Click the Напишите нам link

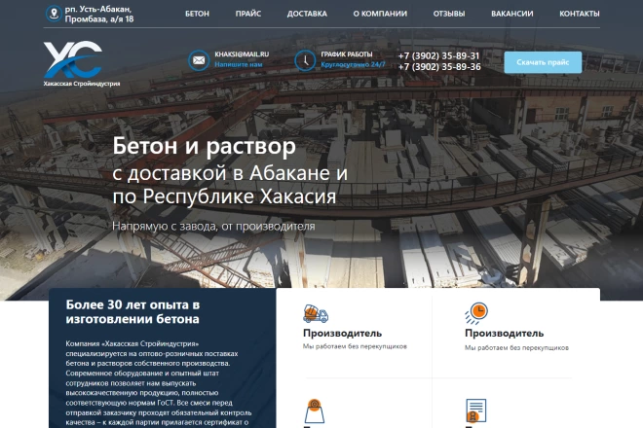tap(239, 65)
